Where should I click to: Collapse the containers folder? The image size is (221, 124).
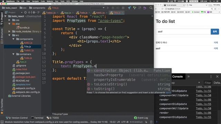click(x=13, y=54)
